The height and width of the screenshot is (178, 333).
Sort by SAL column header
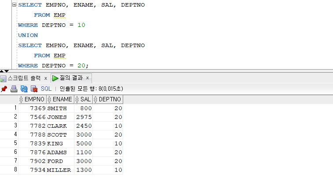[x=83, y=99]
